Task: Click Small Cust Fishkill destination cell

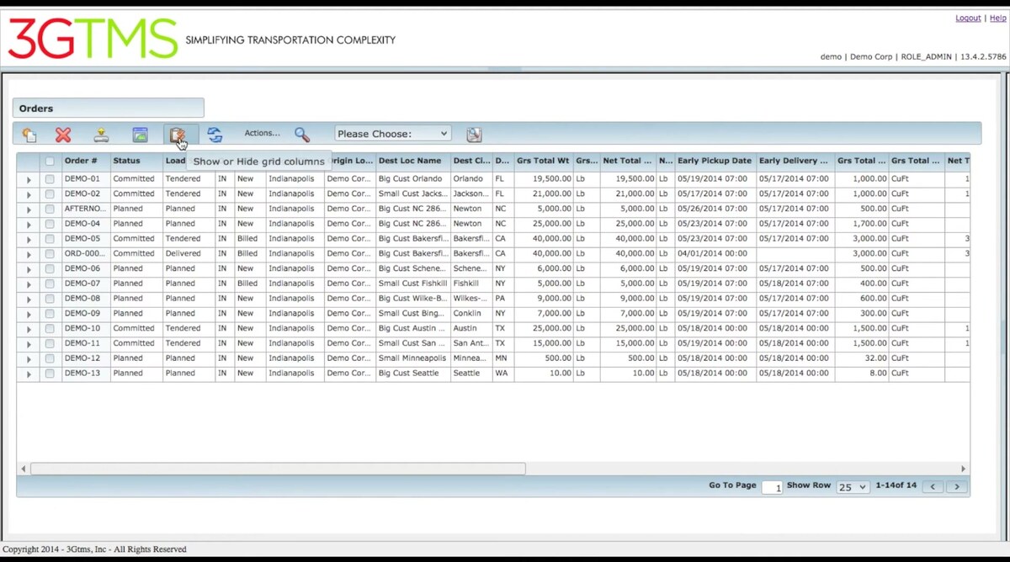Action: coord(412,284)
